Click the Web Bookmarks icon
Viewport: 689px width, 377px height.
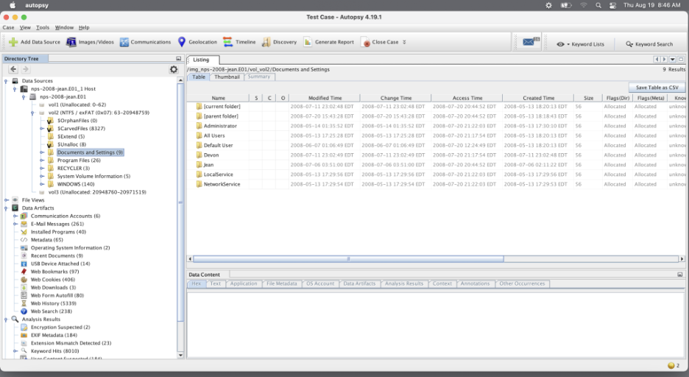click(24, 272)
